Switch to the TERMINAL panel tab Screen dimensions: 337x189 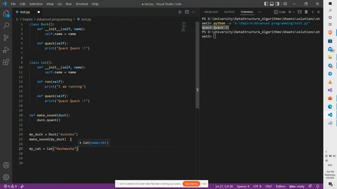point(247,12)
